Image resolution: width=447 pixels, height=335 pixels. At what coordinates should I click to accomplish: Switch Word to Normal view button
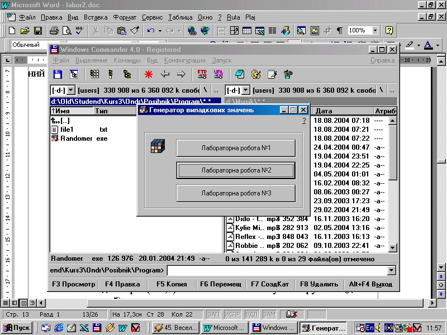pyautogui.click(x=6, y=303)
